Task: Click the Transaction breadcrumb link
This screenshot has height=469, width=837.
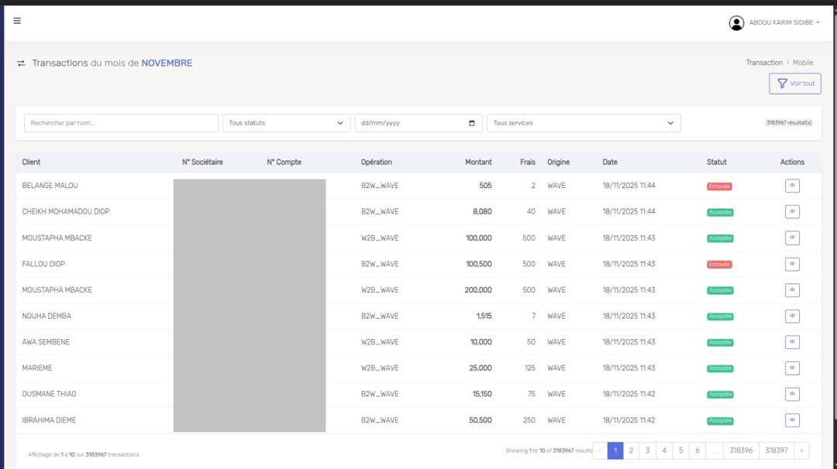Action: click(x=764, y=63)
